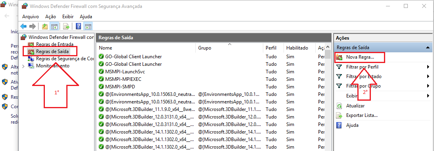Click the rules list scrollbar up arrow

pyautogui.click(x=328, y=47)
